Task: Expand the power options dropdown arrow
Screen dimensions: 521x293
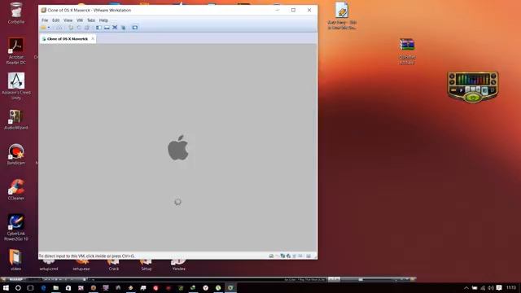Action: click(49, 28)
